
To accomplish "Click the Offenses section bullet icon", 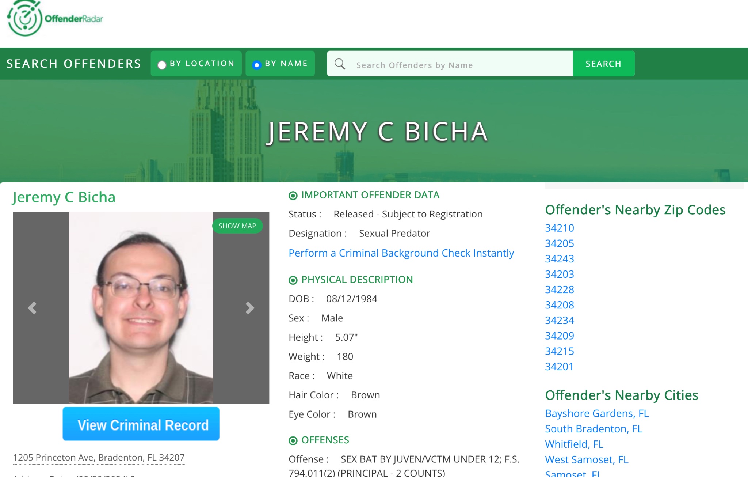I will [293, 440].
